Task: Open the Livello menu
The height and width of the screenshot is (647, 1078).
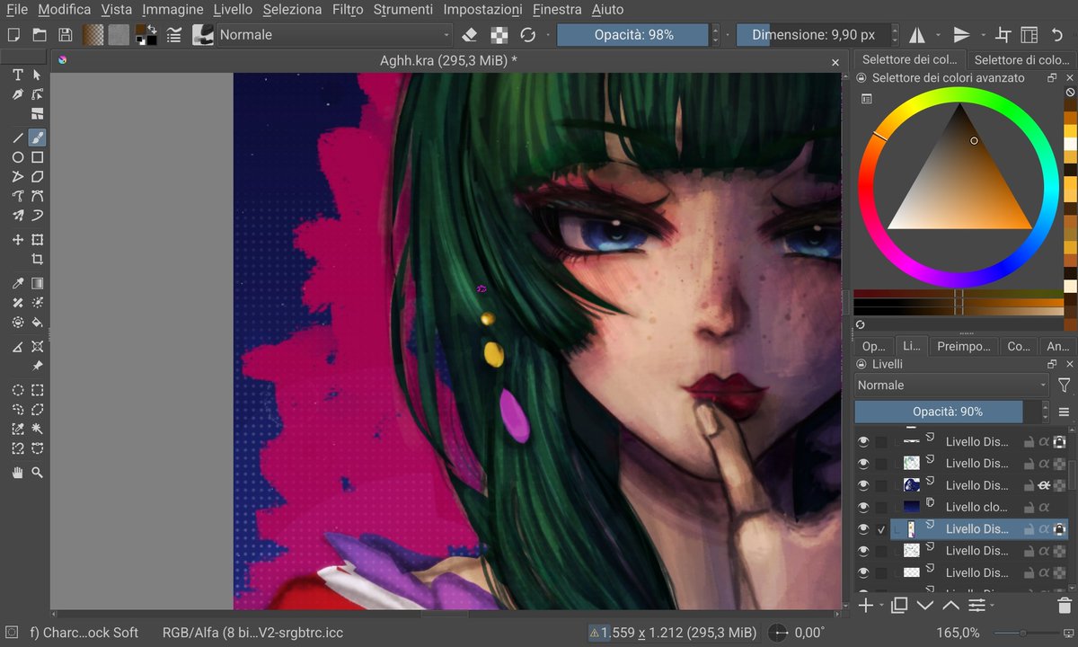Action: (x=233, y=9)
